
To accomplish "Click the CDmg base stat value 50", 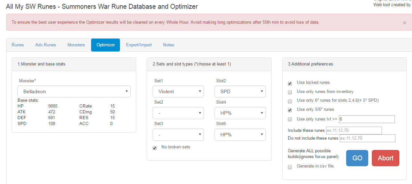I will click(112, 112).
